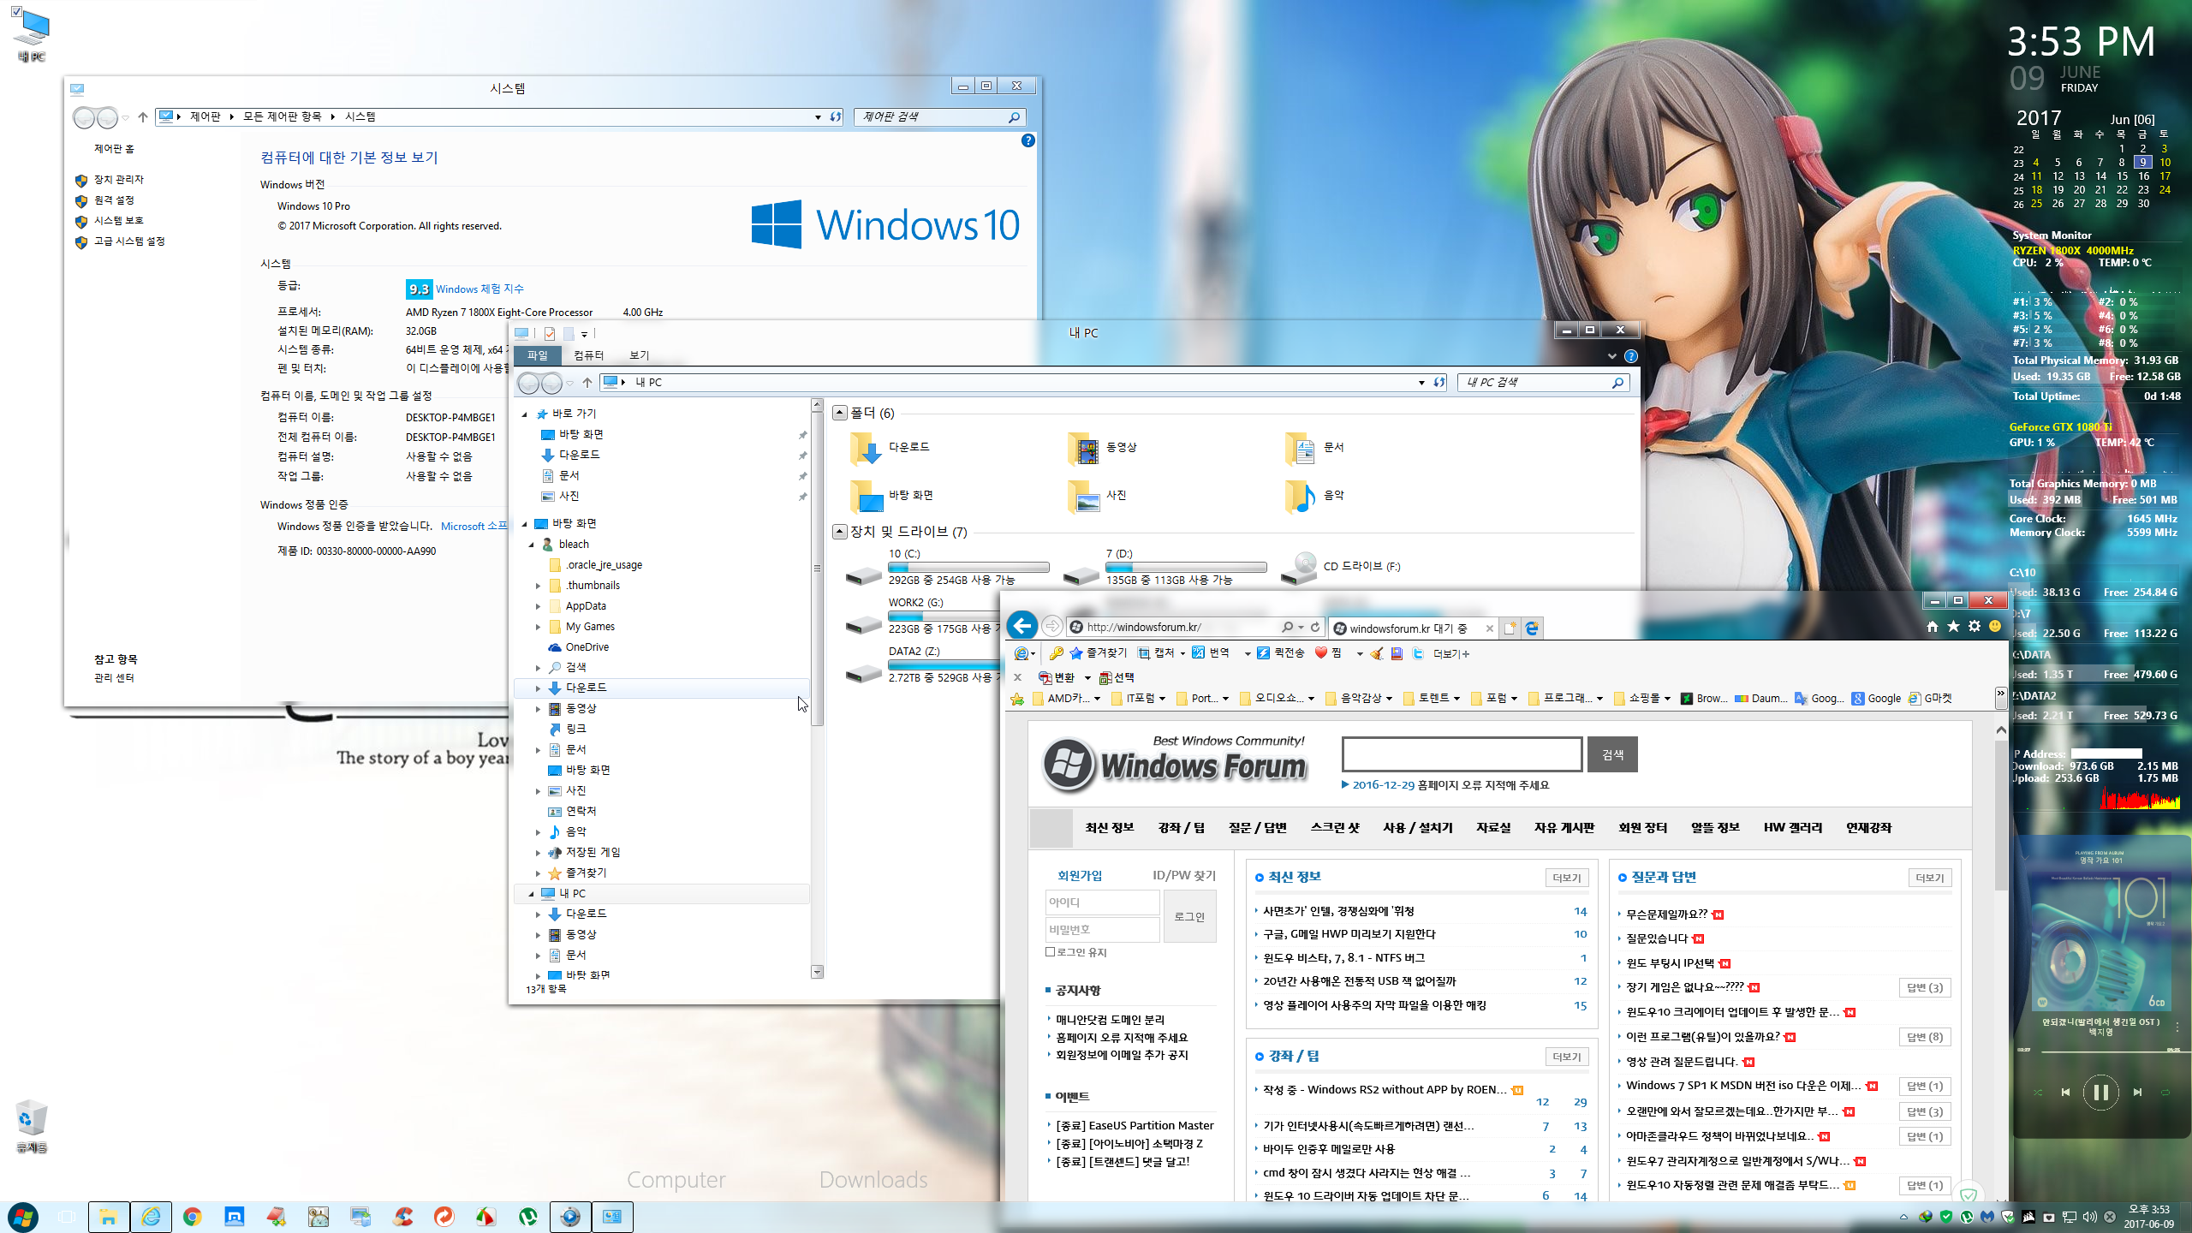The width and height of the screenshot is (2192, 1233).
Task: Open the 컴퓨터 ribbon tab
Action: point(589,355)
